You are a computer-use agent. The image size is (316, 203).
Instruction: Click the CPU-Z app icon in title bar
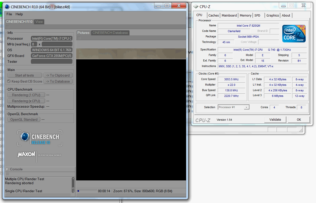point(196,7)
